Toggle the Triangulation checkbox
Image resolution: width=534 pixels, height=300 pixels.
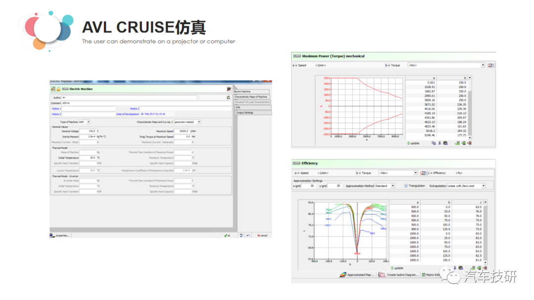pos(406,186)
